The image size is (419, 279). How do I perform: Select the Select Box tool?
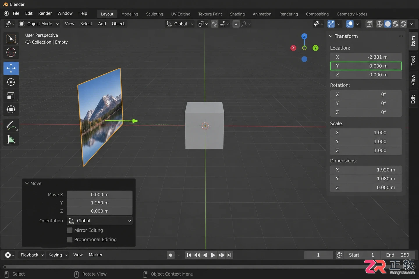point(11,39)
